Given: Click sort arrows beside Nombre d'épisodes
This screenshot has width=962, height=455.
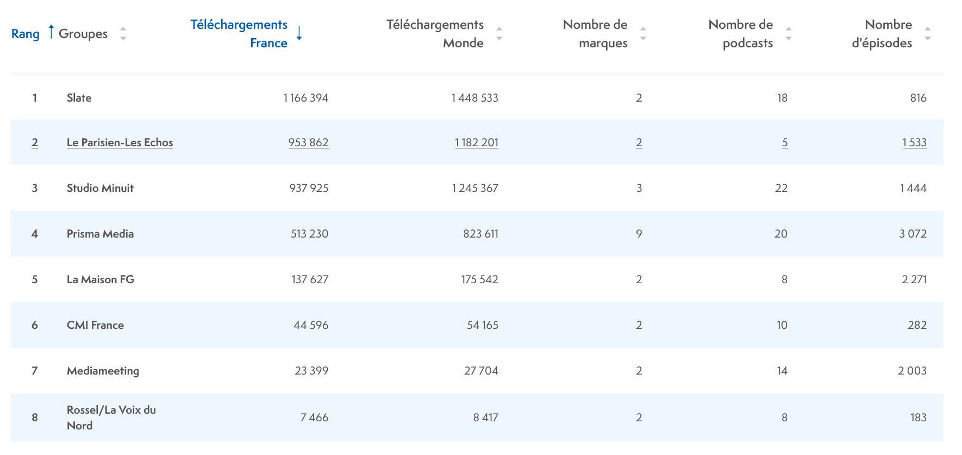Looking at the screenshot, I should 927,34.
